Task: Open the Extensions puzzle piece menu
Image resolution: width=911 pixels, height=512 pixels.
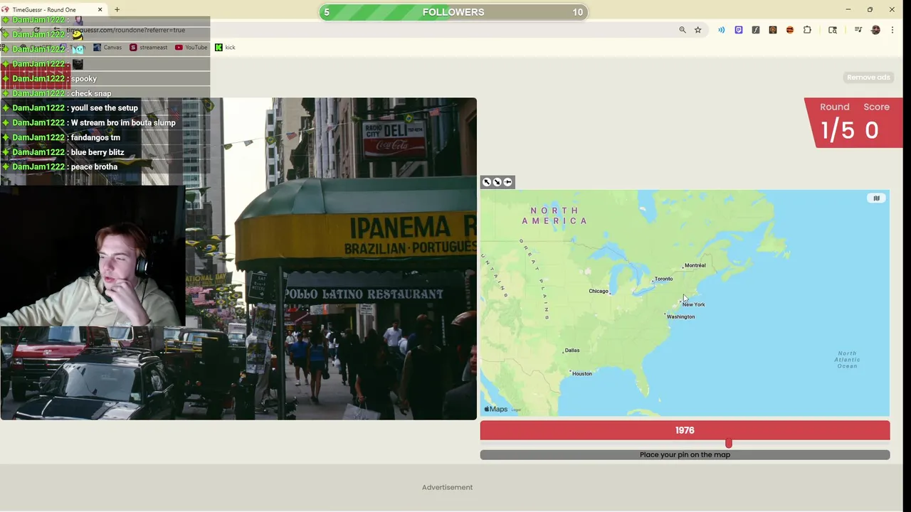Action: tap(807, 30)
